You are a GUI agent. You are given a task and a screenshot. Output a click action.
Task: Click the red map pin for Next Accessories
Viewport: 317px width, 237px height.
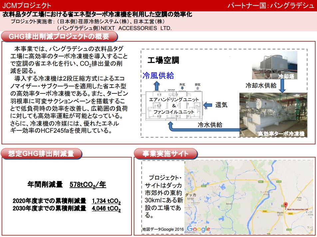point(285,205)
